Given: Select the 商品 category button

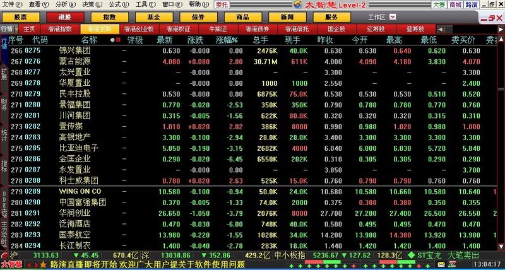Looking at the screenshot, I should click(243, 17).
